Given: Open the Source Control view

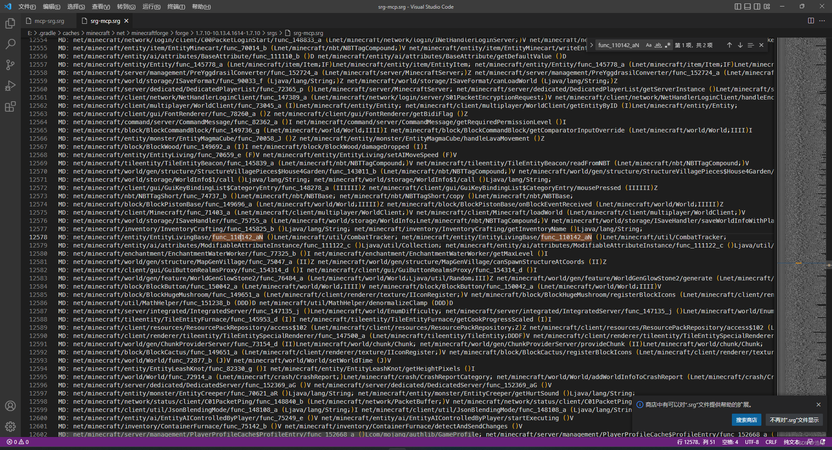Looking at the screenshot, I should 10,64.
